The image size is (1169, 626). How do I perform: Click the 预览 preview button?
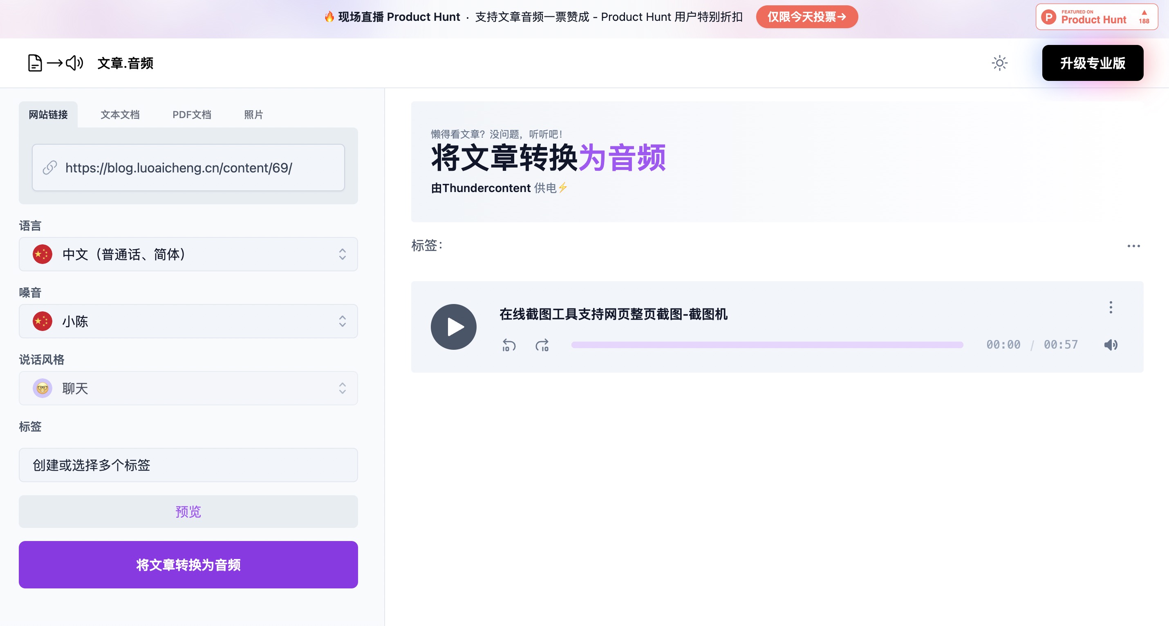[188, 512]
